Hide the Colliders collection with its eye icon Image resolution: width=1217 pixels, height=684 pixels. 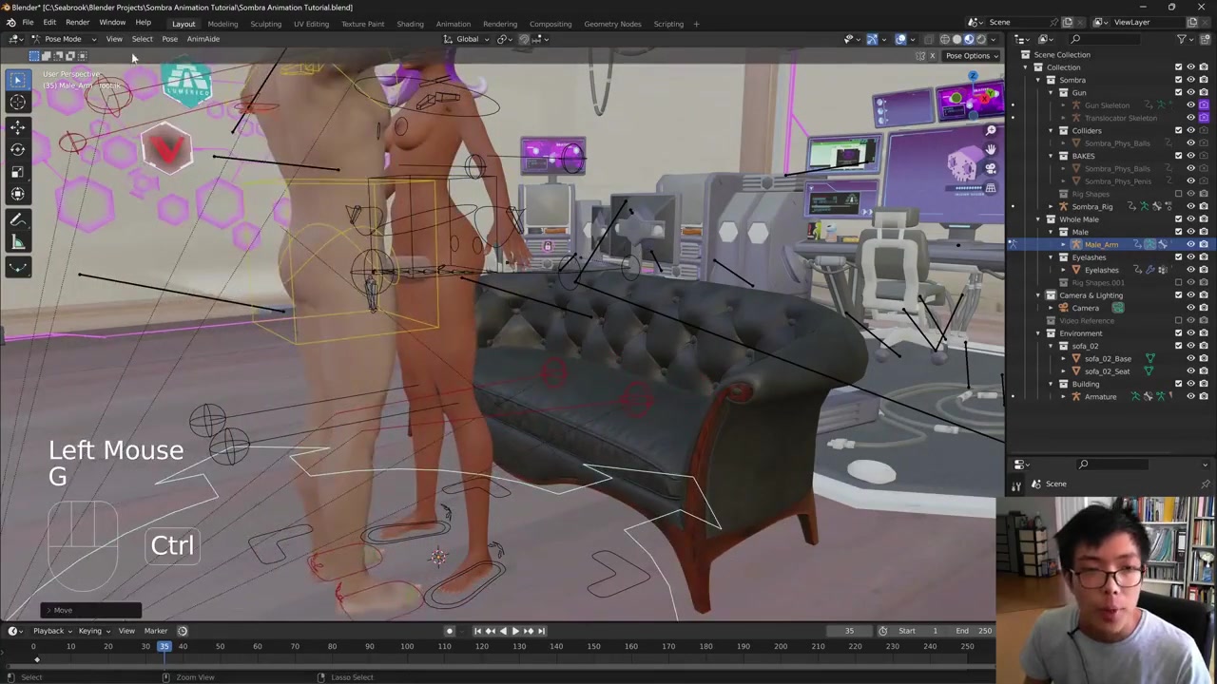point(1190,130)
